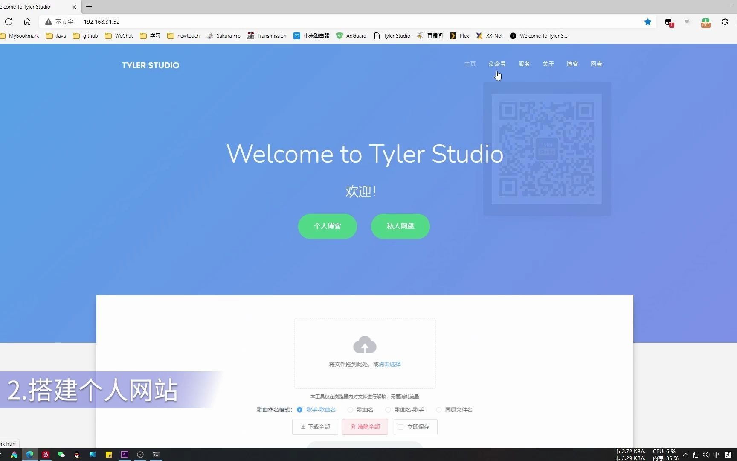
Task: Go to the browser home page icon
Action: pos(27,22)
